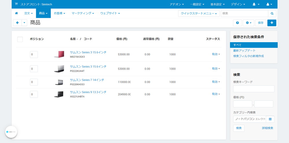
Task: Open product link with code P0222KUH4T
Action: [x=88, y=66]
